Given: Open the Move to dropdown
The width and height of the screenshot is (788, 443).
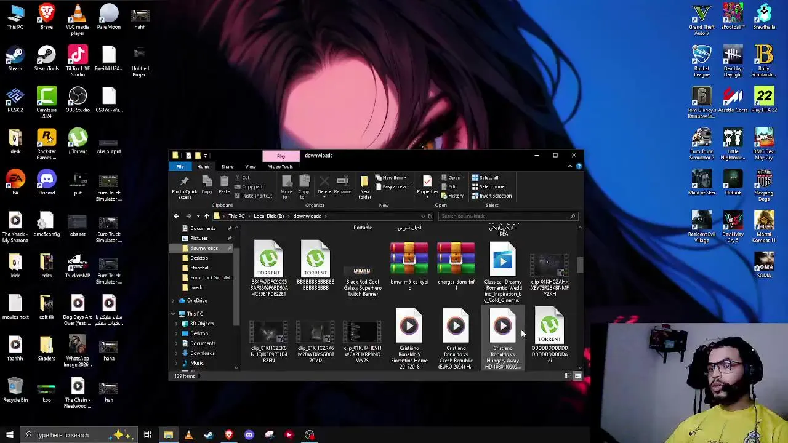Looking at the screenshot, I should click(x=286, y=186).
